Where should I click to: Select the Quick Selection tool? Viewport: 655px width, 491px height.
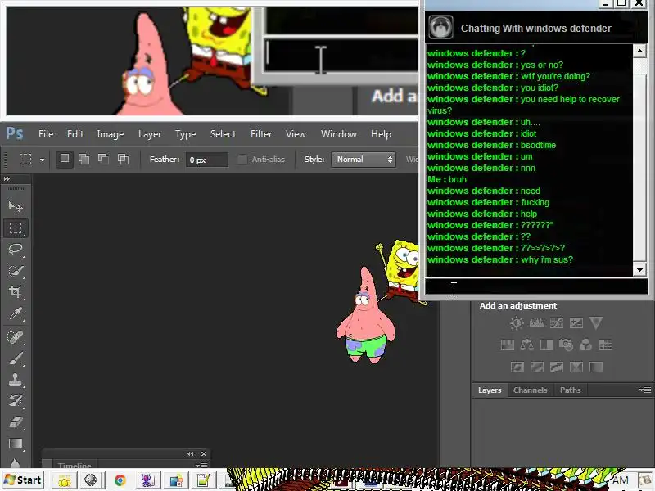click(x=16, y=271)
